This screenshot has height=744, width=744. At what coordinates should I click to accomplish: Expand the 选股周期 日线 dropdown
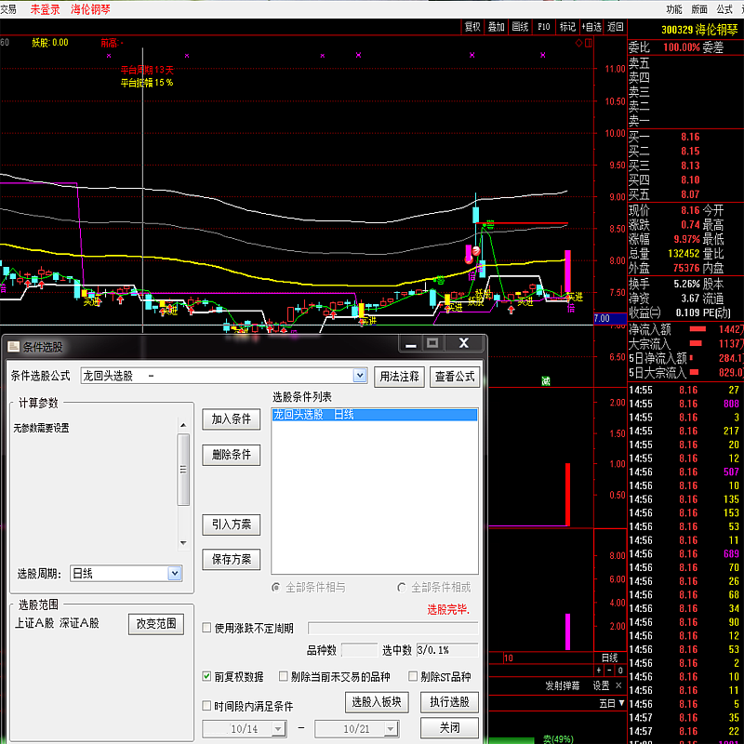click(174, 574)
